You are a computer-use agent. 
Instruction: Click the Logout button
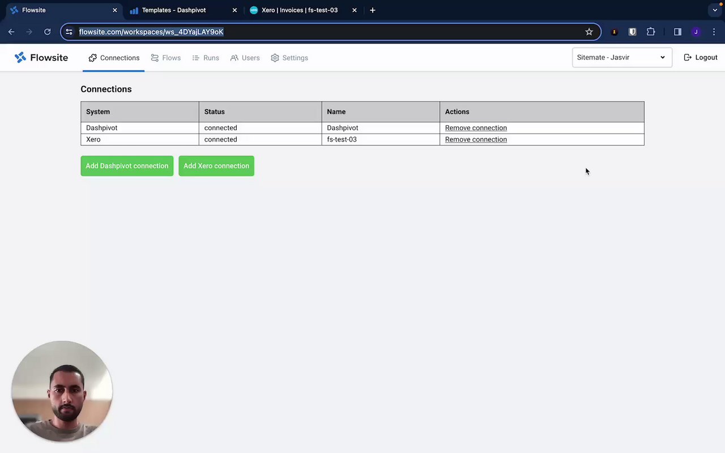click(701, 57)
